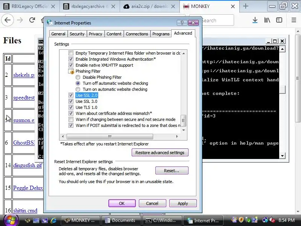This screenshot has width=301, height=226.
Task: Click the Internet Properties help question button
Action: (182, 23)
